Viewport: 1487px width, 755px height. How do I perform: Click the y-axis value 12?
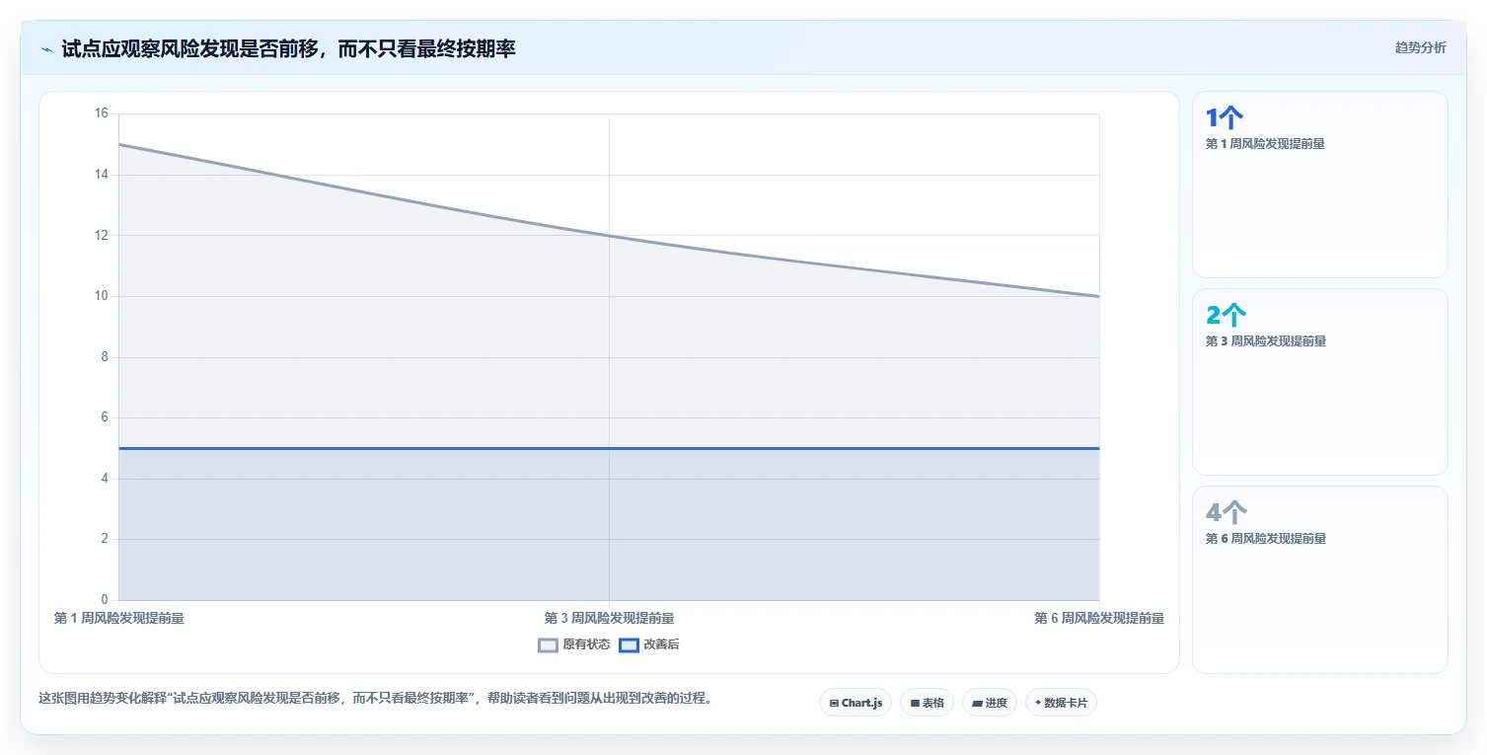102,235
